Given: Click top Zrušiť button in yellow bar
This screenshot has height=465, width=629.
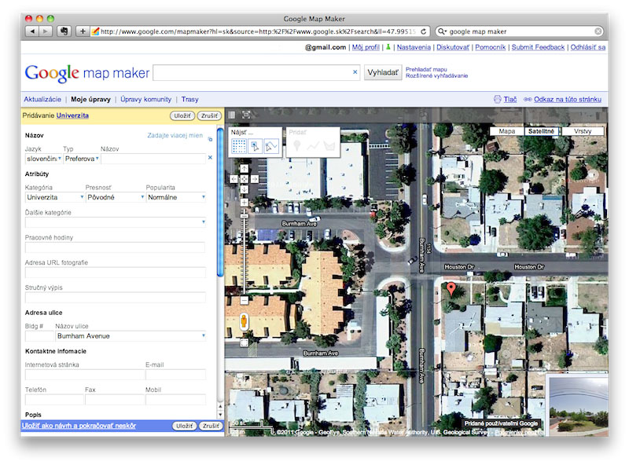Looking at the screenshot, I should coord(209,115).
